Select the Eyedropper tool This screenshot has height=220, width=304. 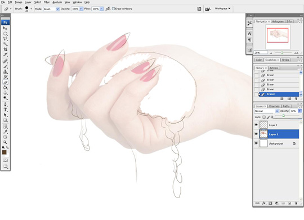pyautogui.click(x=5, y=132)
